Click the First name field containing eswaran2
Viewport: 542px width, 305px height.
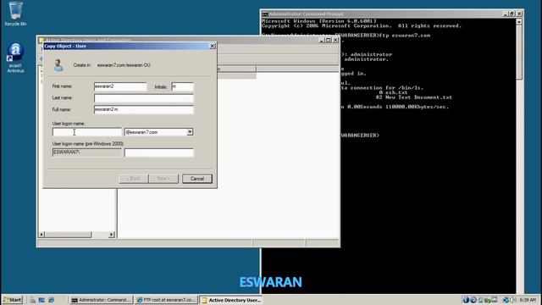coord(120,86)
